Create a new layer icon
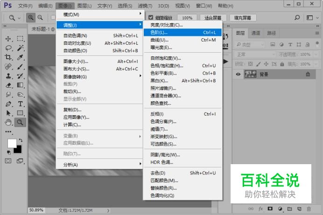This screenshot has width=323, height=215. click(299, 209)
